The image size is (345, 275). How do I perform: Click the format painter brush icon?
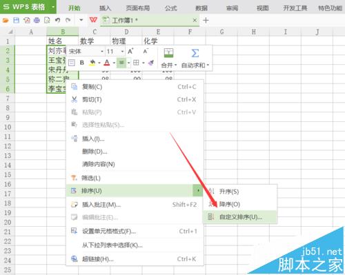coord(151,63)
